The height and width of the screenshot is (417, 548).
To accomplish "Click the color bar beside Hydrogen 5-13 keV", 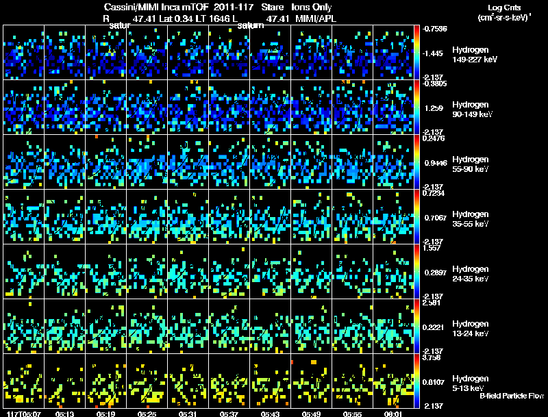I will 416,381.
